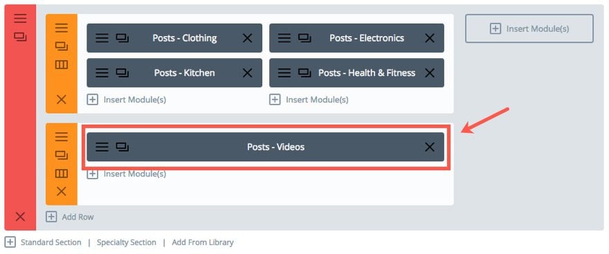Image resolution: width=609 pixels, height=254 pixels.
Task: Delete the second orange row
Action: point(62,191)
